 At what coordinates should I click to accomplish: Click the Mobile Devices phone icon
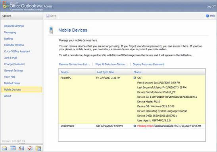51,30
